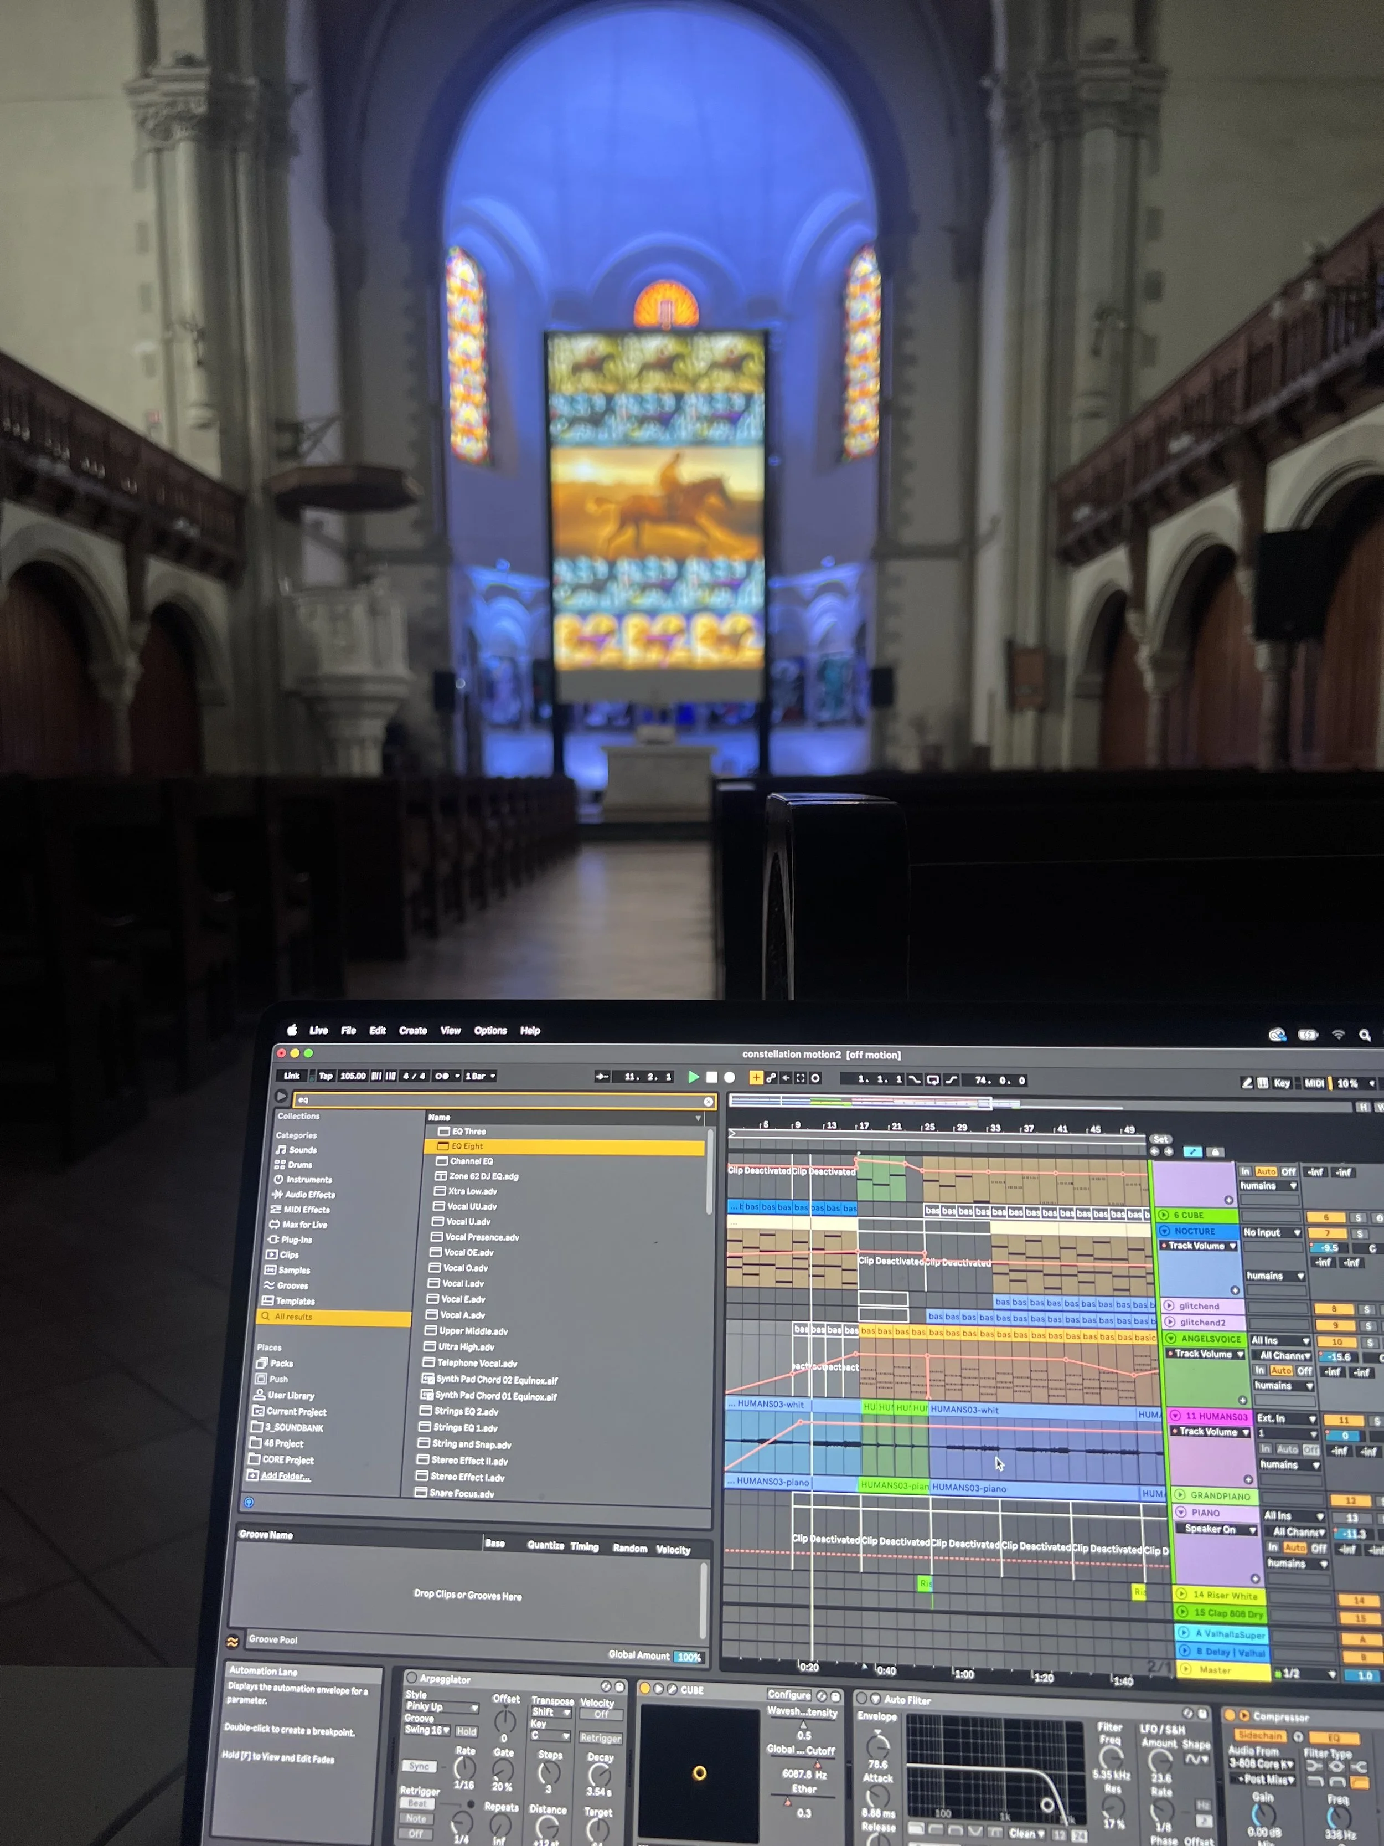Click the Tap tempo button
Screen dimensions: 1384x1846
[326, 1076]
